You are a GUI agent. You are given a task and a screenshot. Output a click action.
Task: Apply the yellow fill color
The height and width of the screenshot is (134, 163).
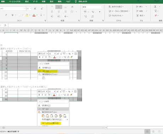coord(27,15)
